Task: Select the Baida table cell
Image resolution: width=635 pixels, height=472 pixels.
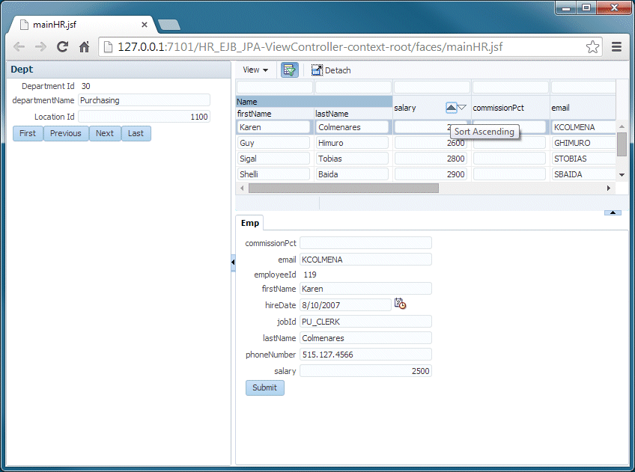Action: click(353, 174)
